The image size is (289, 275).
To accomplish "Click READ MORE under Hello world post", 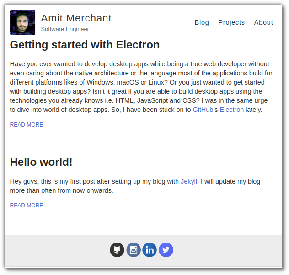I will tap(27, 206).
